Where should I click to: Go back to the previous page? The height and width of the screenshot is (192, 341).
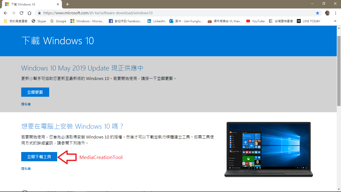[x=5, y=13]
